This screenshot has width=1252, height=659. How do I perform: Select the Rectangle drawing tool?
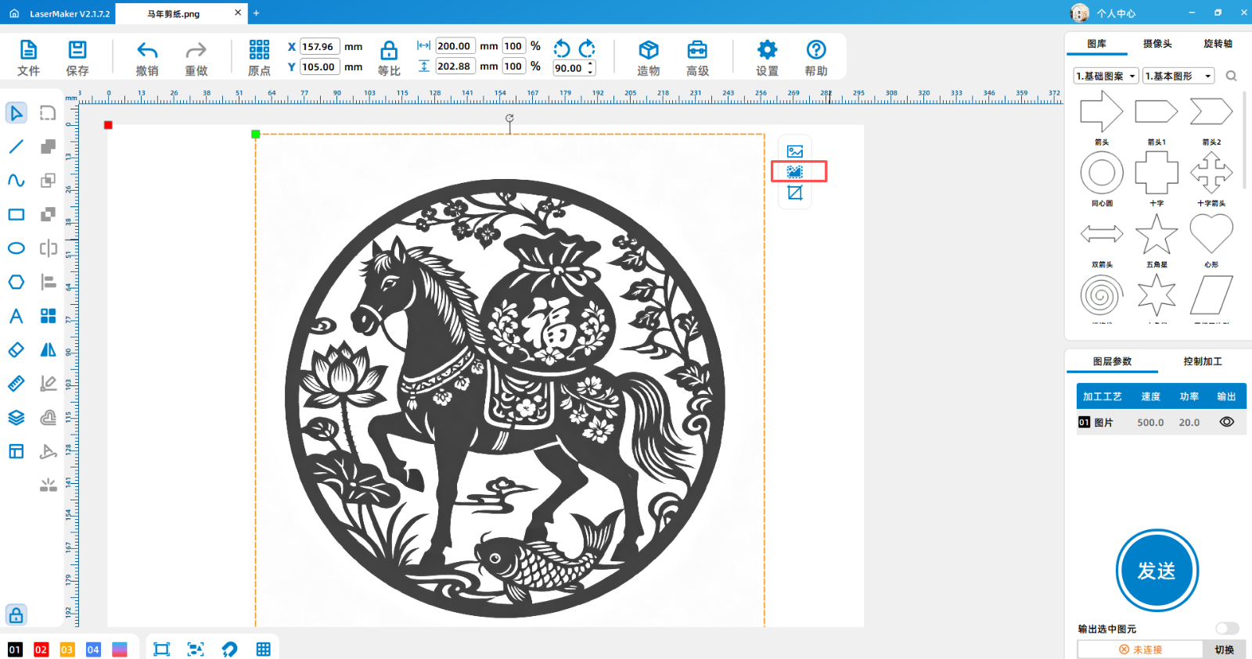[16, 214]
